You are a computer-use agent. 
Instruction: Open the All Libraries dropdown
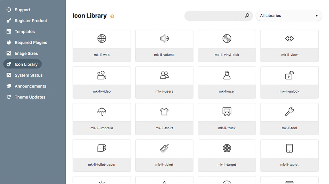point(289,16)
